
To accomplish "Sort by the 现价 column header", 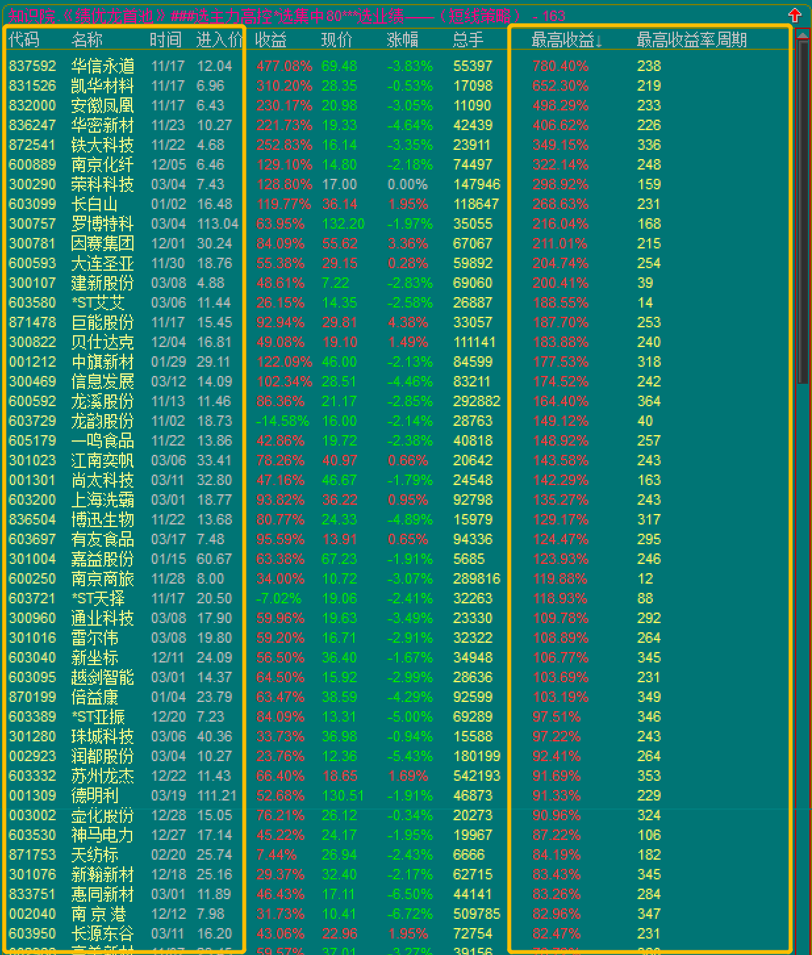I will pyautogui.click(x=337, y=40).
